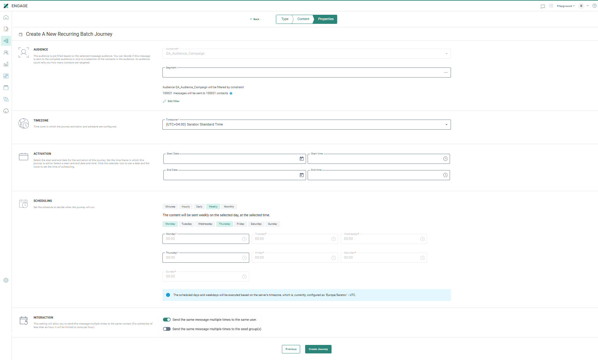Click the help question mark icon
The width and height of the screenshot is (598, 360).
pyautogui.click(x=594, y=6)
